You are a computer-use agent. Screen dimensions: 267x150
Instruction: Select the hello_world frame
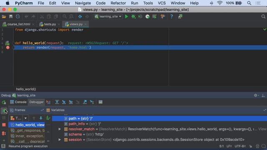[27, 125]
